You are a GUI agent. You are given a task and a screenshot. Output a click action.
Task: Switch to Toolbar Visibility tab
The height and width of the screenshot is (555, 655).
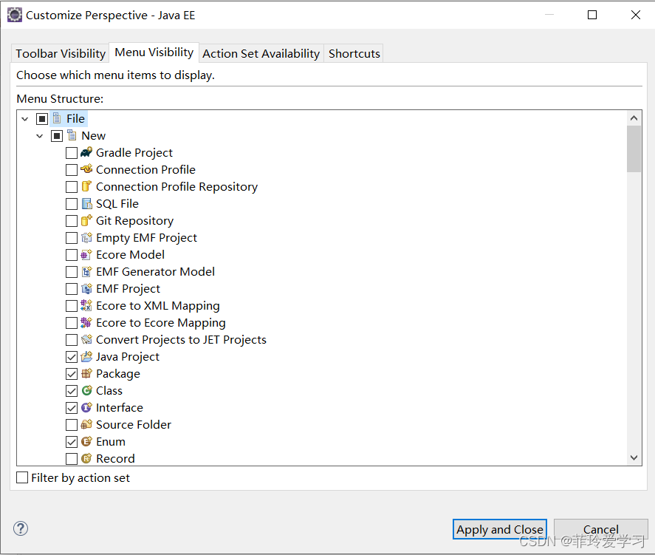click(61, 53)
